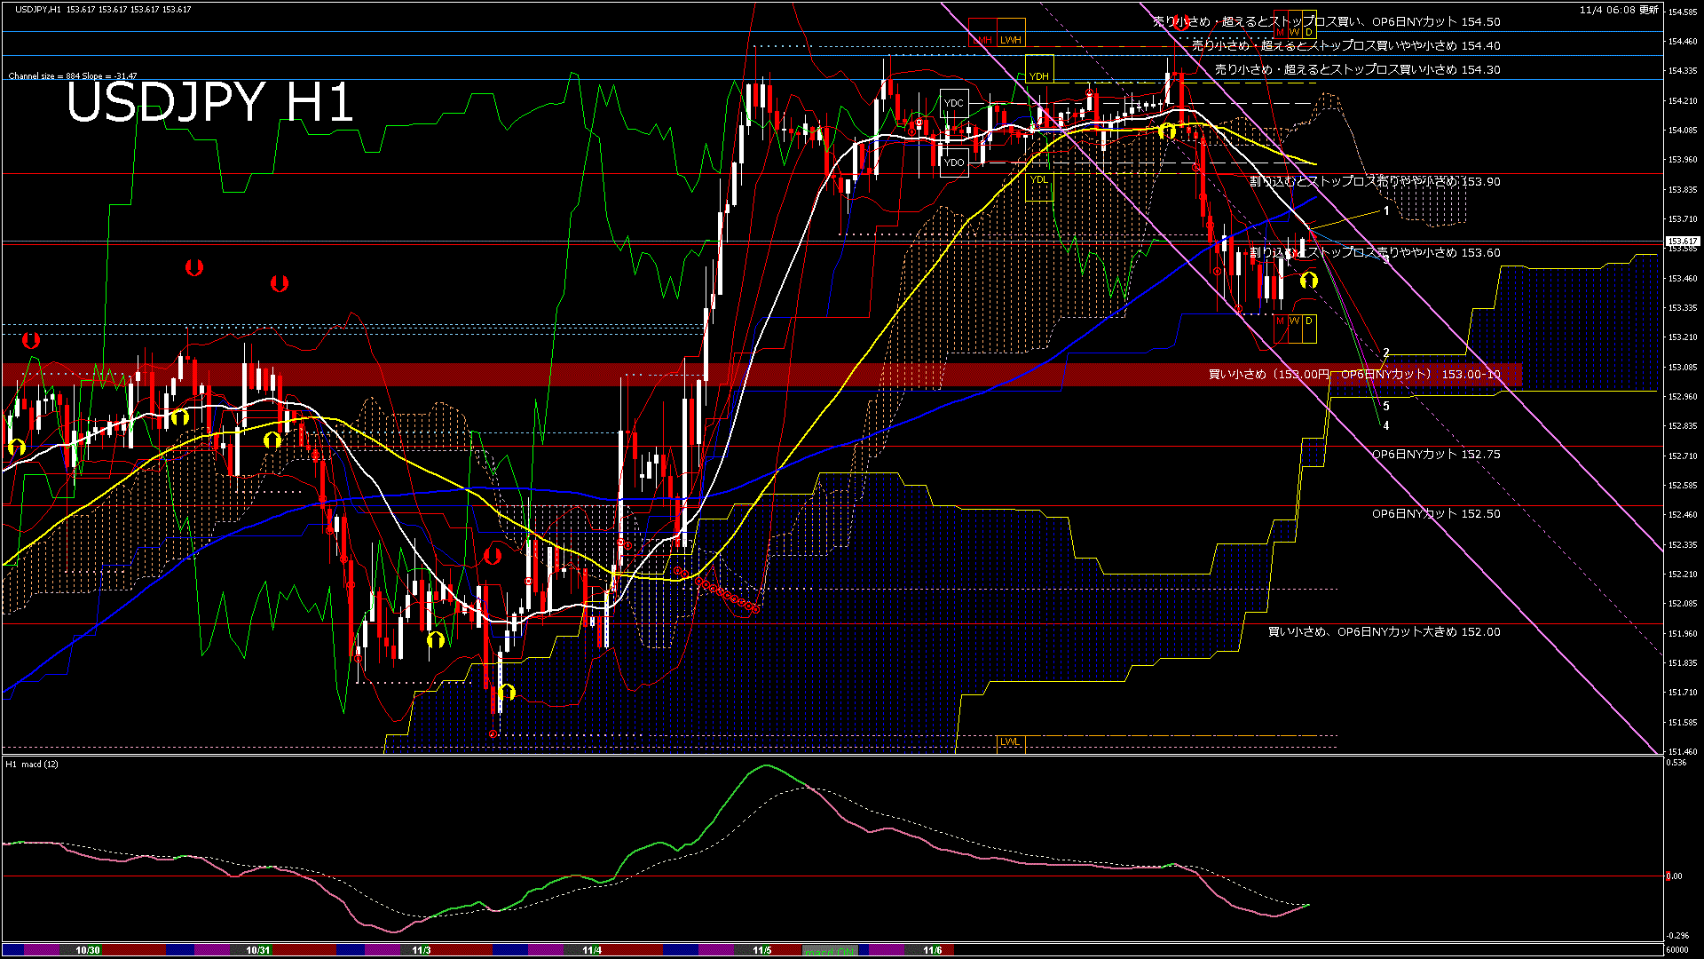Image resolution: width=1704 pixels, height=959 pixels.
Task: Click the YDC yesterday-close marker box
Action: (954, 104)
